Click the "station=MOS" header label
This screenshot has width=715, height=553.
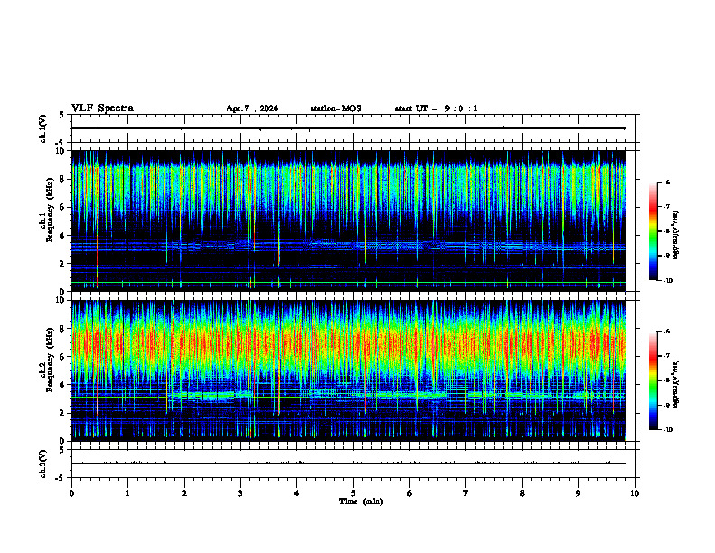tap(336, 108)
